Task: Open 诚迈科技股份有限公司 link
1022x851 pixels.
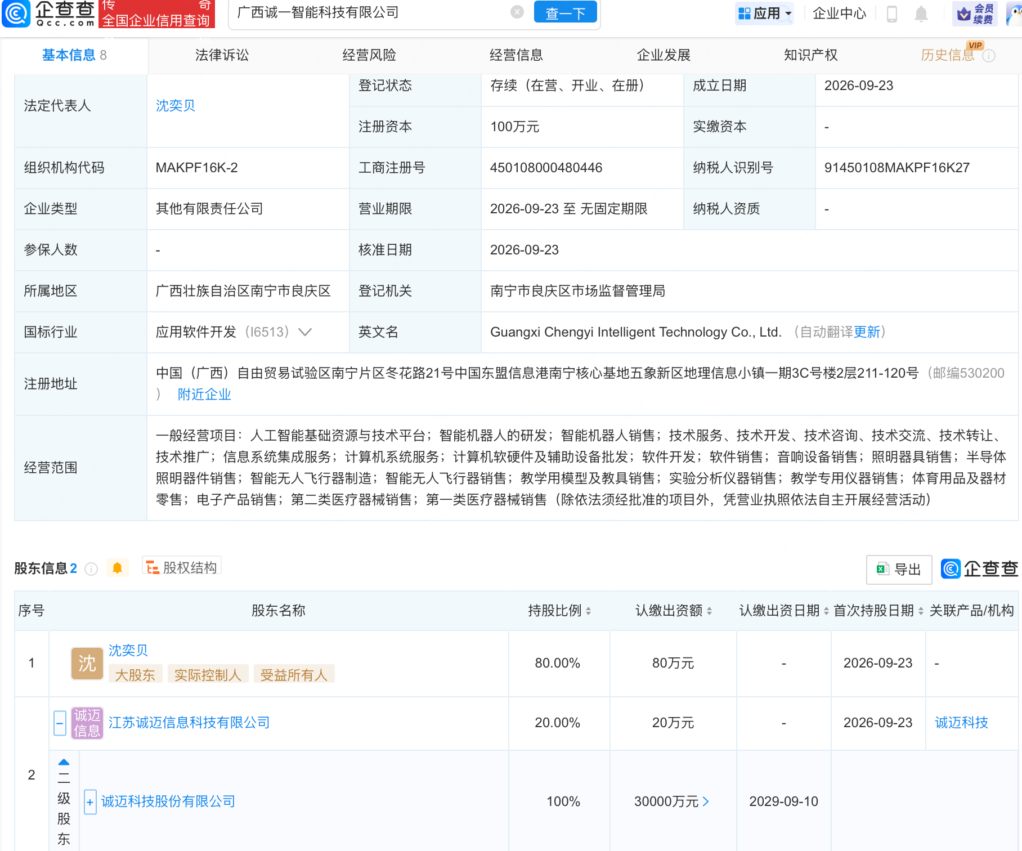Action: tap(168, 801)
